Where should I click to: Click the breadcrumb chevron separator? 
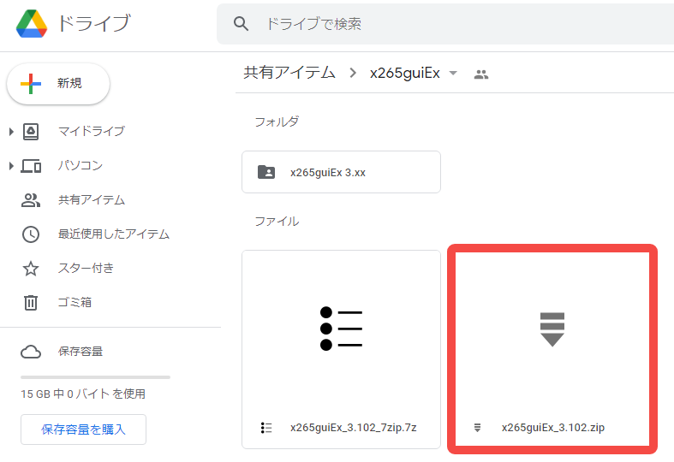click(x=353, y=73)
